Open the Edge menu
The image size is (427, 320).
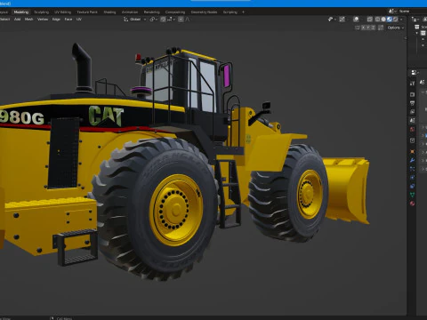point(56,20)
